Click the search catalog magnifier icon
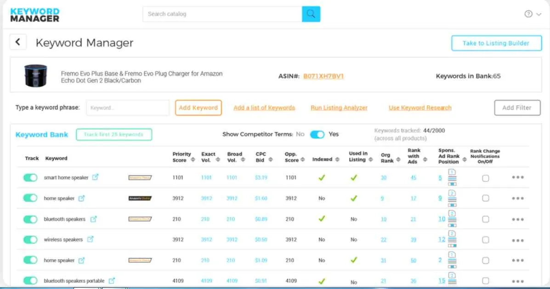 [311, 14]
